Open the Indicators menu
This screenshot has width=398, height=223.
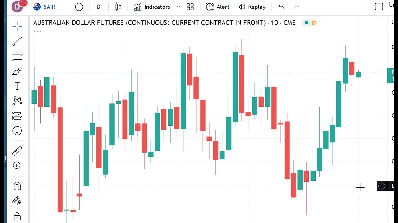152,7
